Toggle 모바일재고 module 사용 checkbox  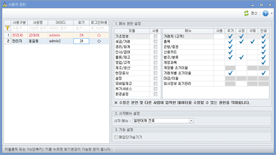156,84
